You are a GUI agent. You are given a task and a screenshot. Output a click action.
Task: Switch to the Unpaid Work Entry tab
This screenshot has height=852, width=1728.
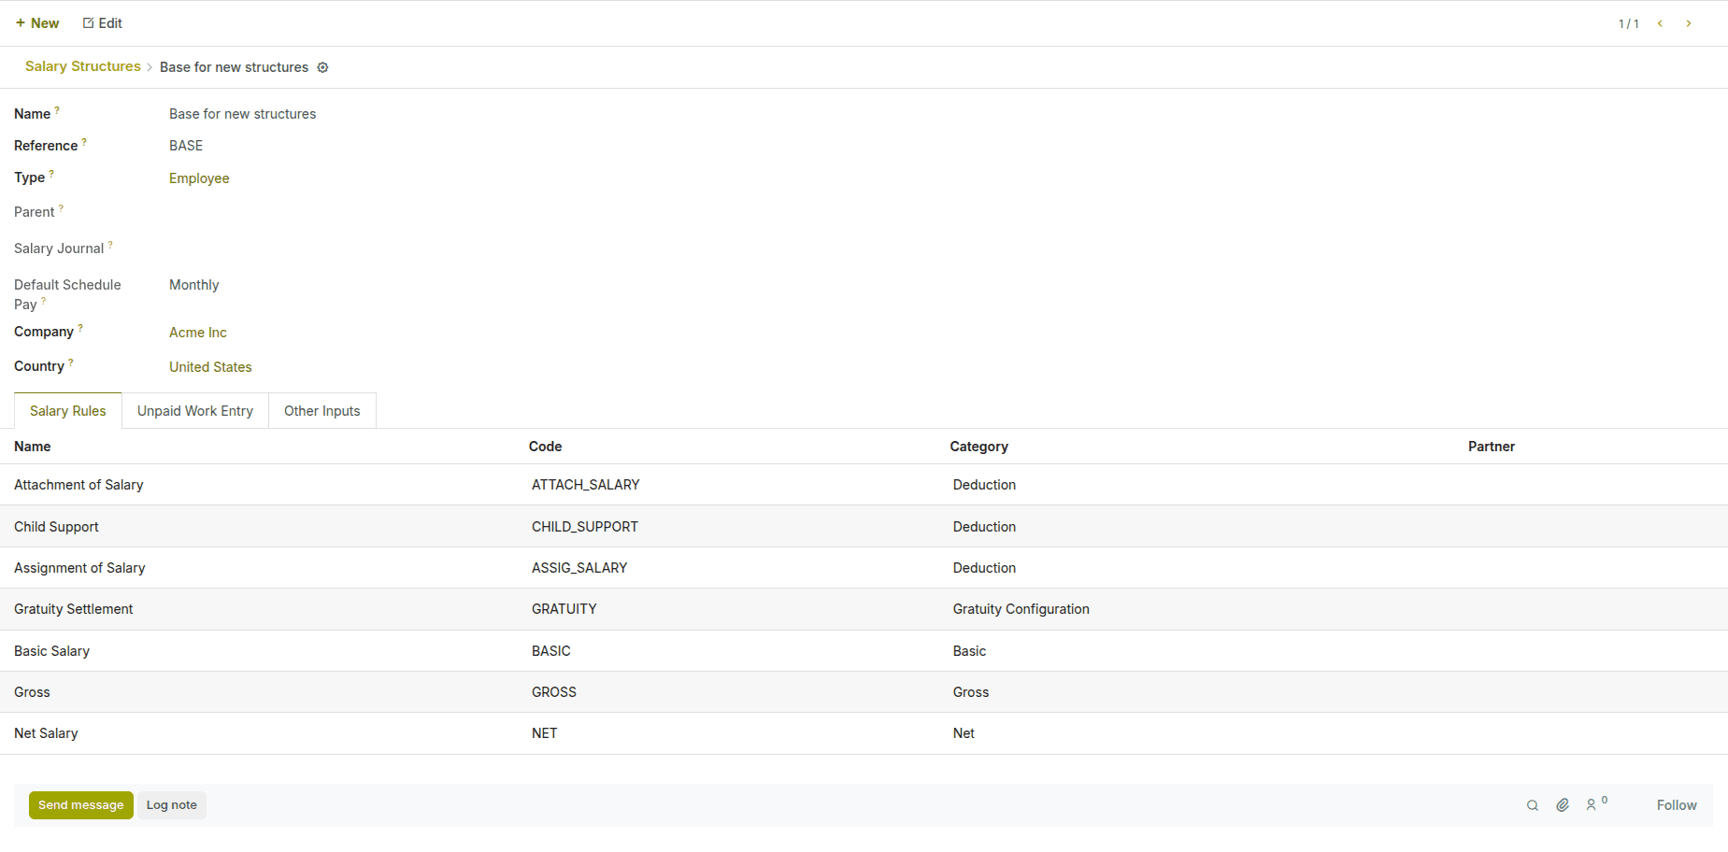tap(194, 410)
